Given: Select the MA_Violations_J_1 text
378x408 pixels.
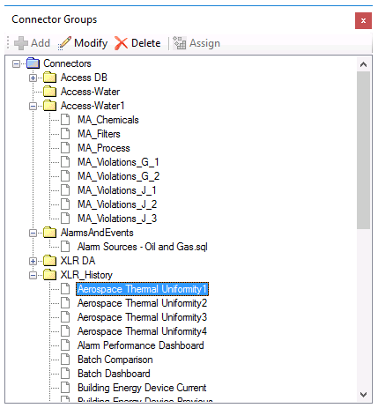Looking at the screenshot, I should point(117,190).
